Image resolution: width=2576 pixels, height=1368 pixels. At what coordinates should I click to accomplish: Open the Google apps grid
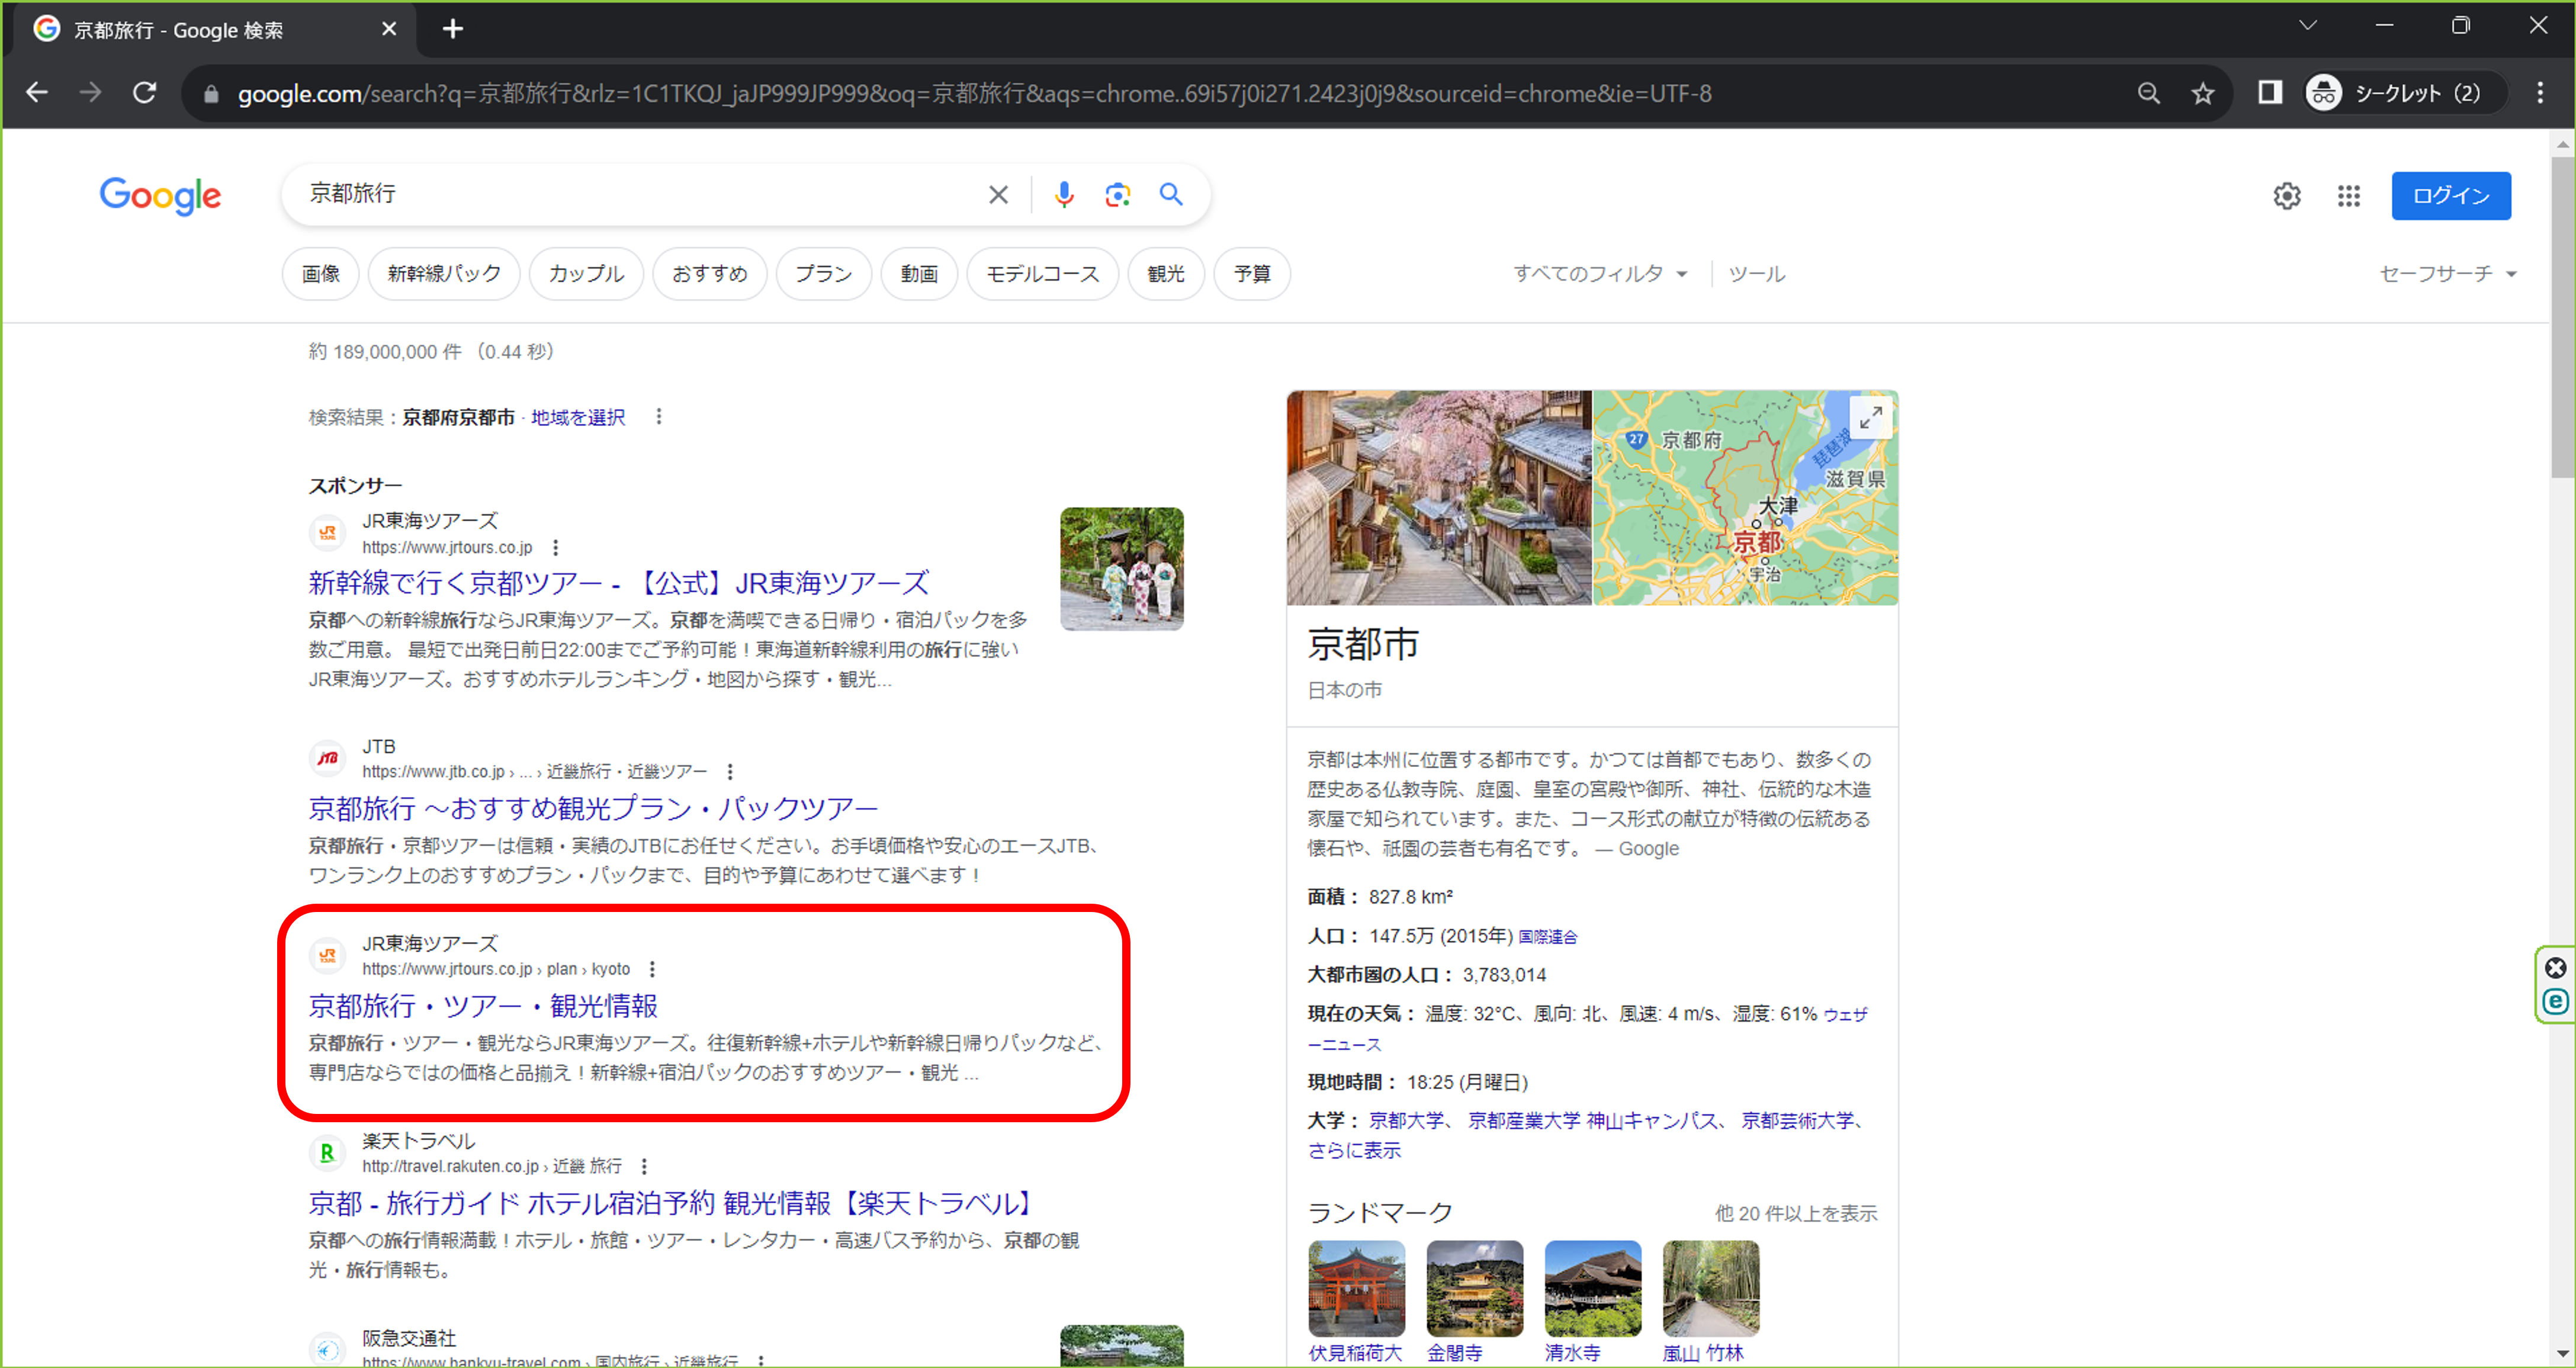click(x=2349, y=195)
